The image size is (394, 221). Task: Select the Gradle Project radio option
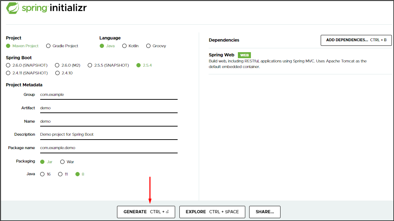[x=48, y=46]
